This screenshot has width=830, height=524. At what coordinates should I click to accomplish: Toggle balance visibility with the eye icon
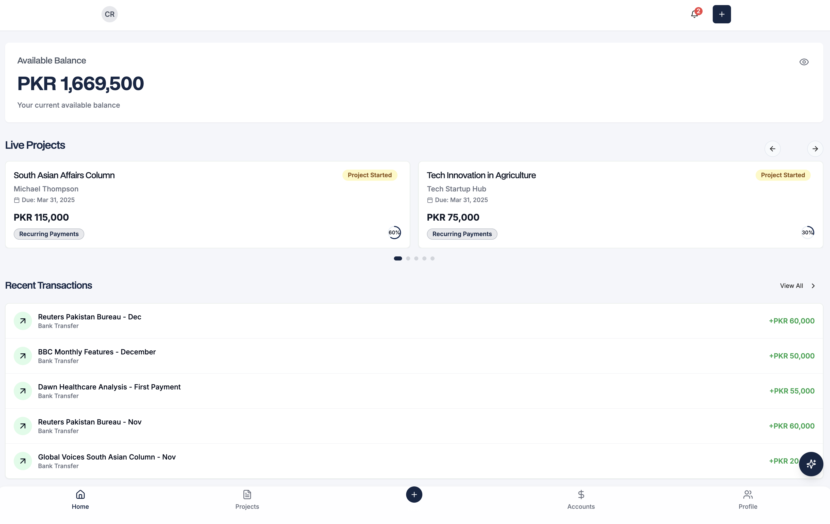[804, 62]
